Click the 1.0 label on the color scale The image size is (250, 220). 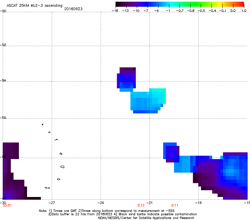(x=244, y=11)
